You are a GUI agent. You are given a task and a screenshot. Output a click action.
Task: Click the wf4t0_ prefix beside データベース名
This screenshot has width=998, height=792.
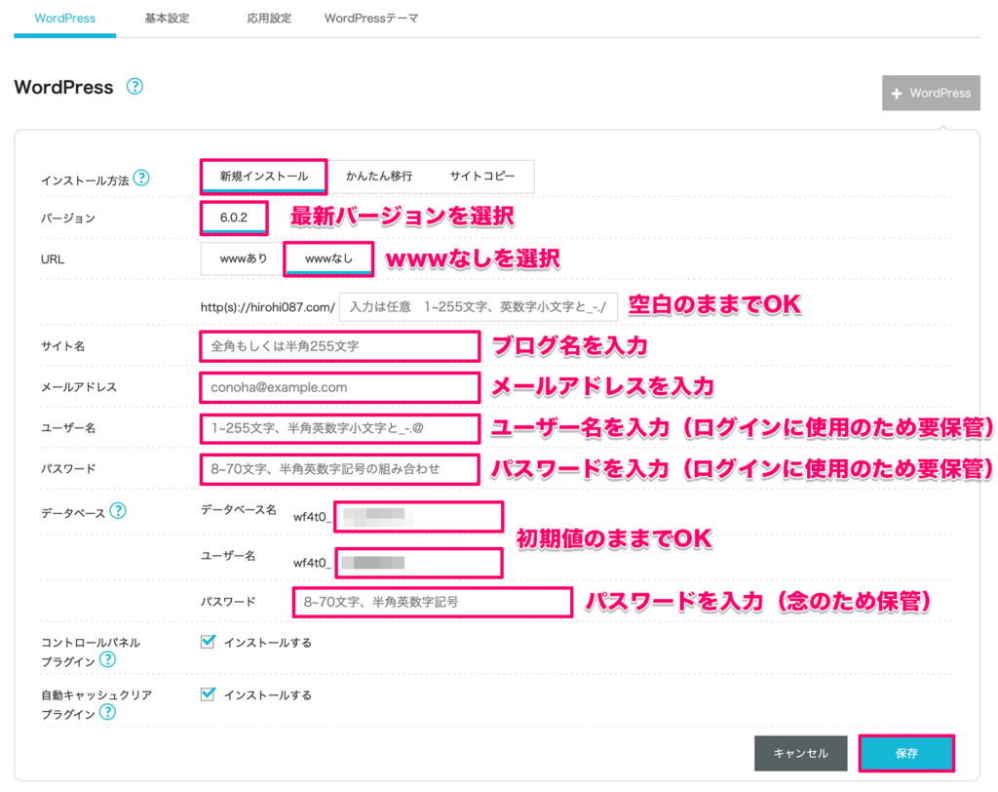(x=312, y=517)
